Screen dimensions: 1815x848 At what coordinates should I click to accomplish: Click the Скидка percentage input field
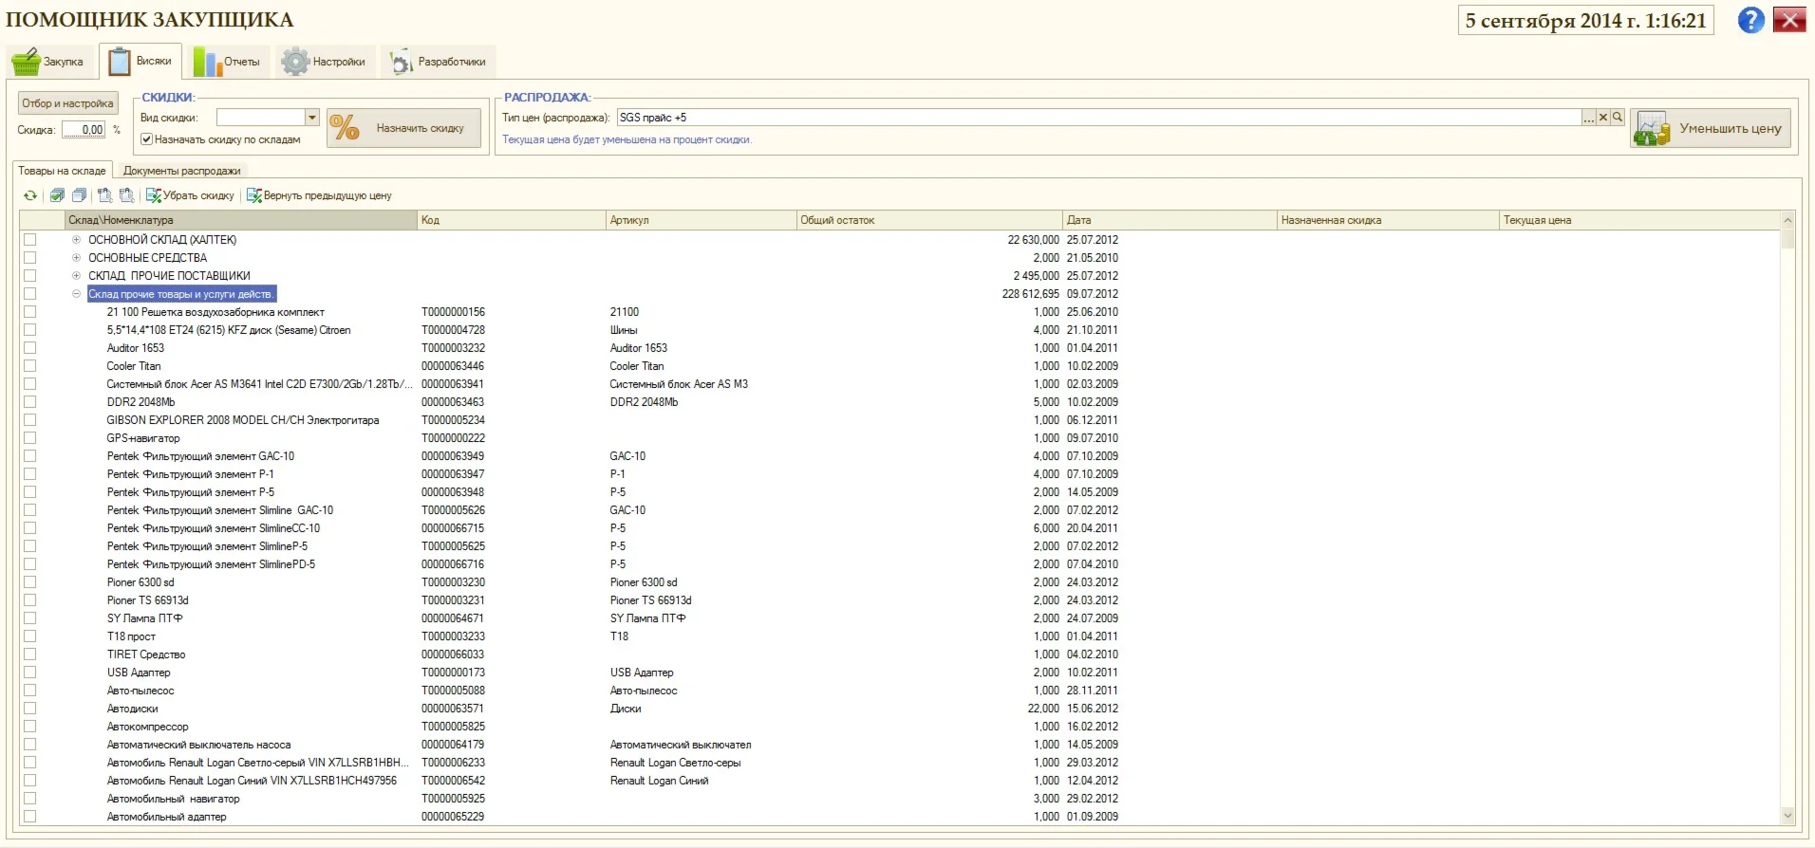(x=84, y=130)
